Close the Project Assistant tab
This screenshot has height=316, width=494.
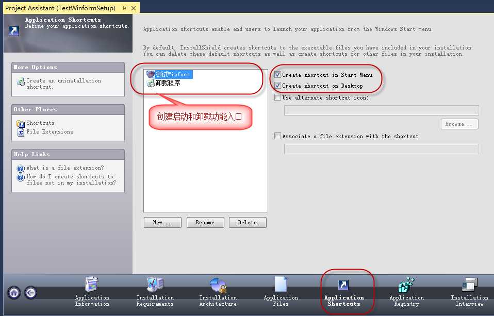[134, 8]
